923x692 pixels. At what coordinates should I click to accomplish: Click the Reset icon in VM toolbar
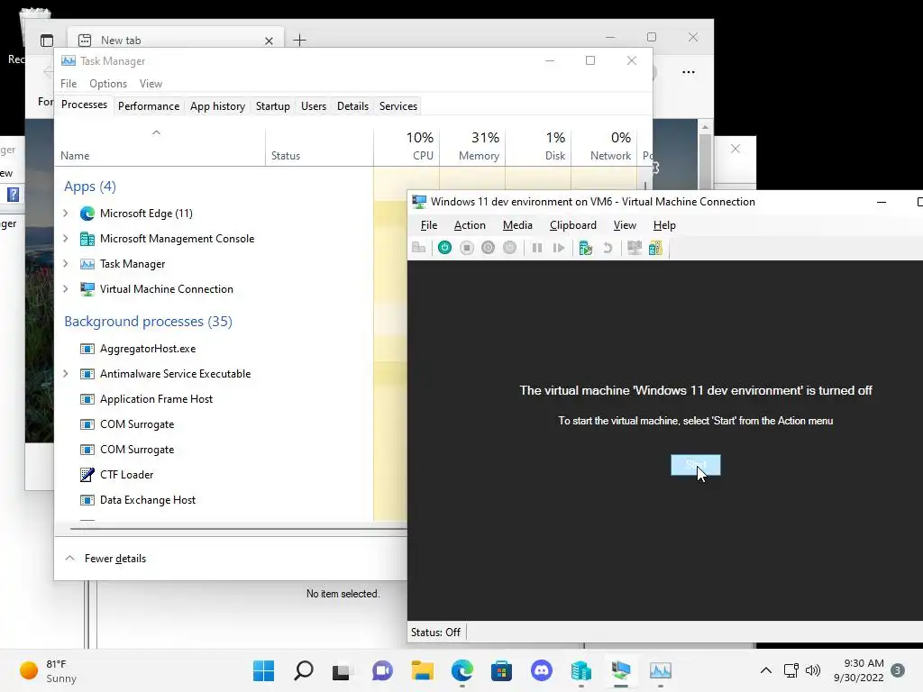559,248
